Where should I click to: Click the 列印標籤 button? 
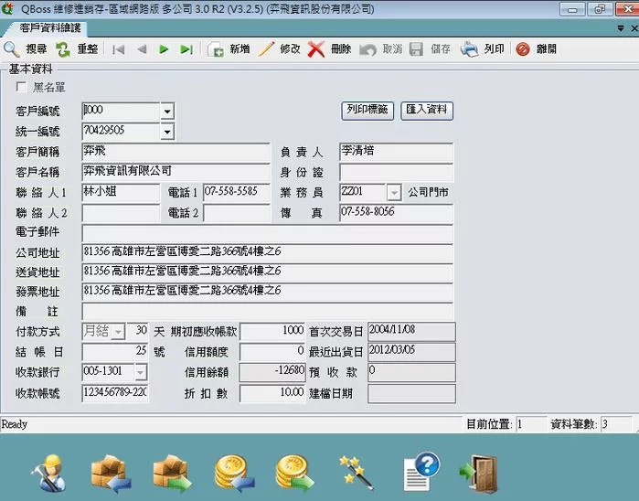(x=367, y=110)
